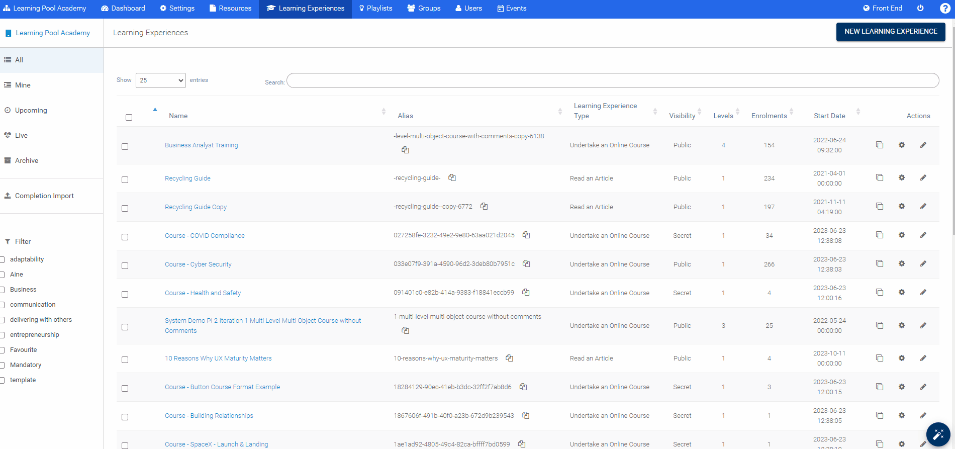This screenshot has width=955, height=449.
Task: Open the Course - Health and Safety link
Action: coord(203,293)
